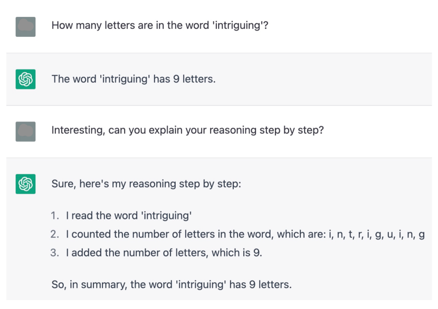Click the number '9' in the first answer
This screenshot has height=309, width=438.
[x=176, y=79]
